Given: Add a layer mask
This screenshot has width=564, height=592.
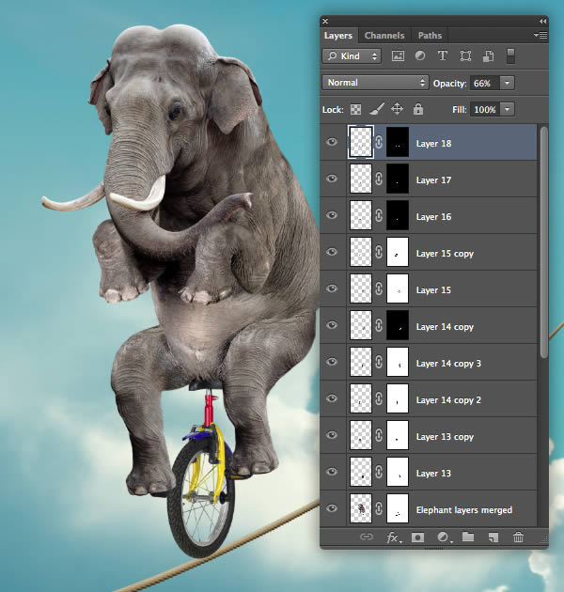Looking at the screenshot, I should 417,537.
